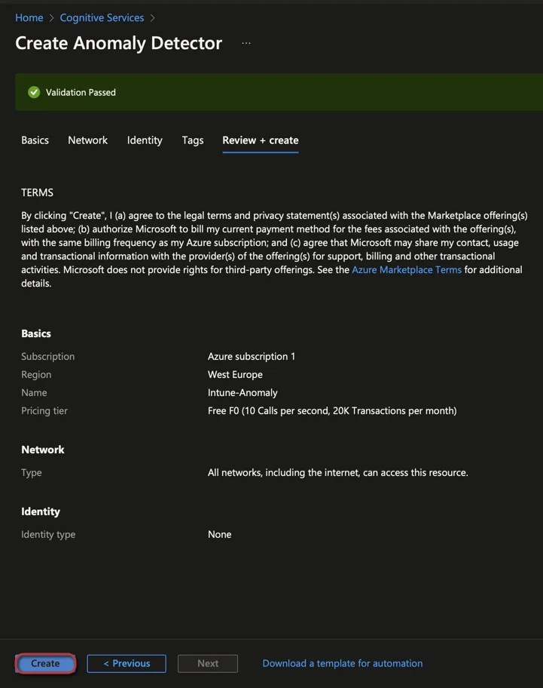Open Download a template for automation link
The height and width of the screenshot is (688, 543).
pos(343,663)
